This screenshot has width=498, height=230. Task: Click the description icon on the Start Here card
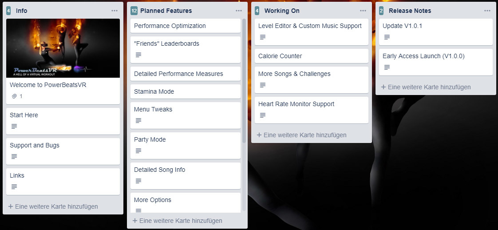click(x=14, y=127)
